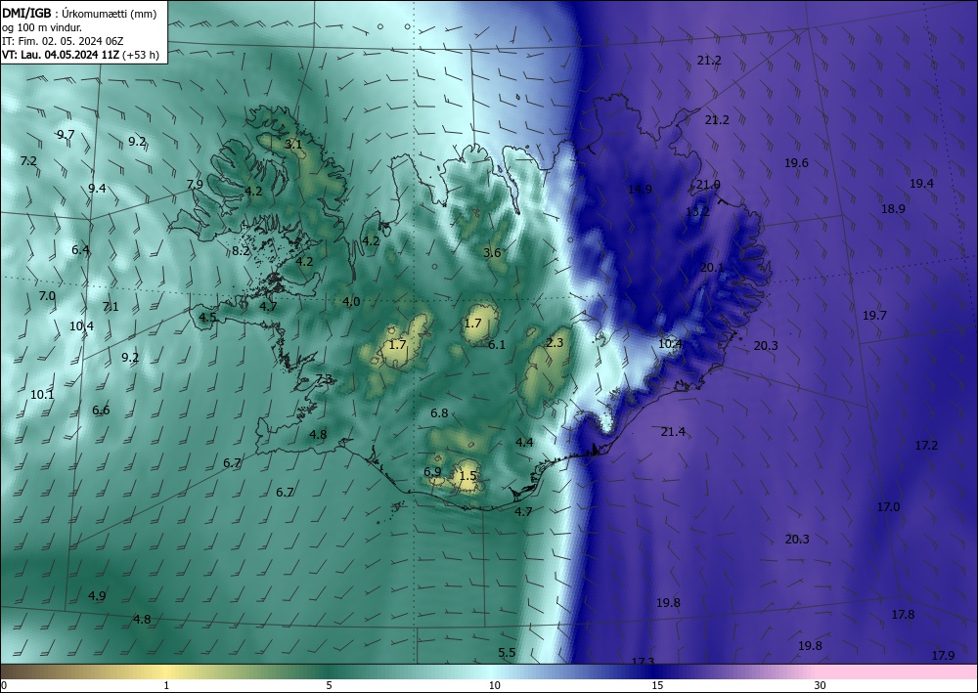Select the 7.9 value west of the Westfjords
Image resolution: width=978 pixels, height=693 pixels.
click(195, 185)
